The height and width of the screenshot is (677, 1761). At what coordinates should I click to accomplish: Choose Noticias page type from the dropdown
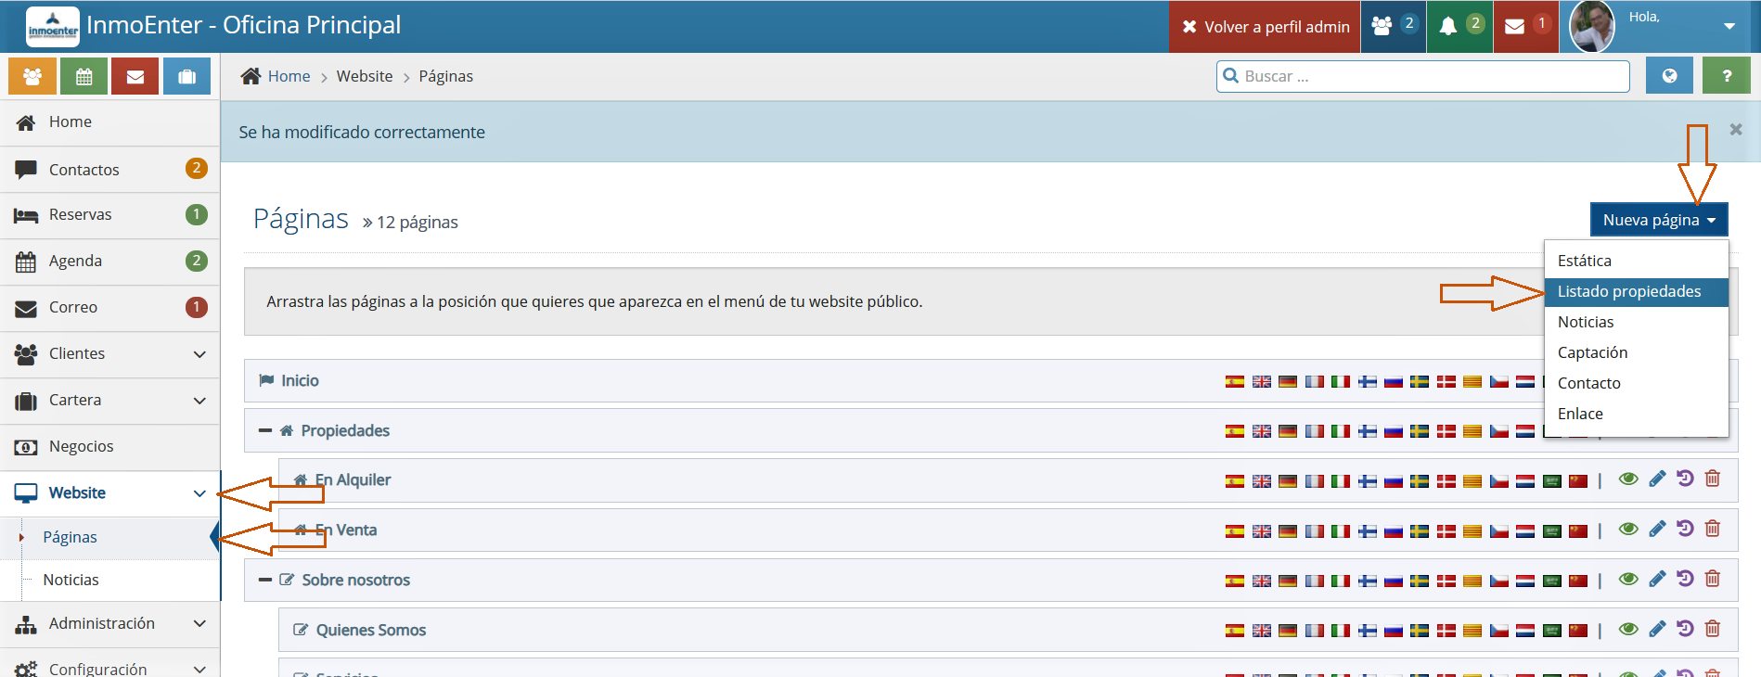coord(1636,322)
